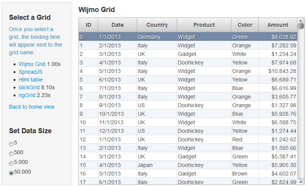Viewport: 306px width, 186px height.
Task: Open the ngGrid link
Action: tap(27, 95)
